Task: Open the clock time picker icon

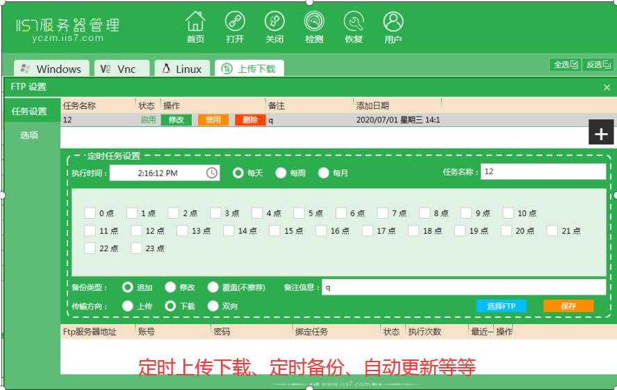Action: point(213,173)
